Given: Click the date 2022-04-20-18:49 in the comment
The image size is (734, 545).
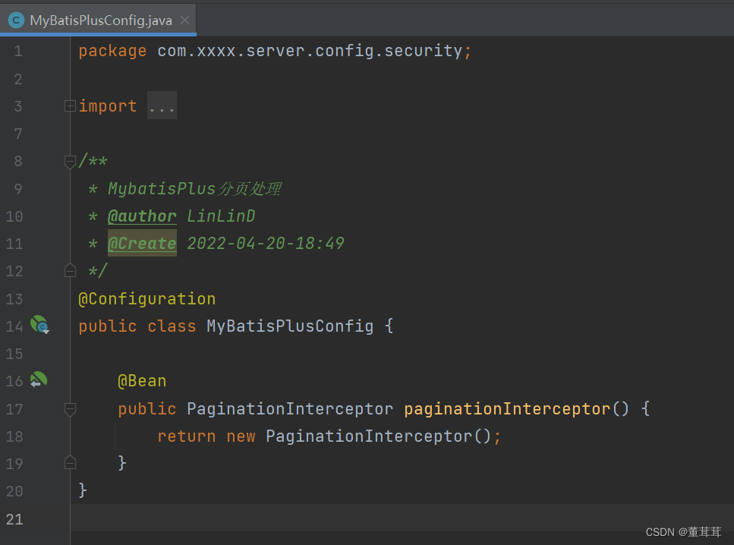Looking at the screenshot, I should [266, 244].
